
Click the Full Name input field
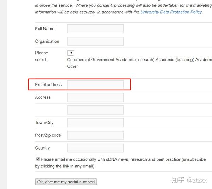pos(95,29)
